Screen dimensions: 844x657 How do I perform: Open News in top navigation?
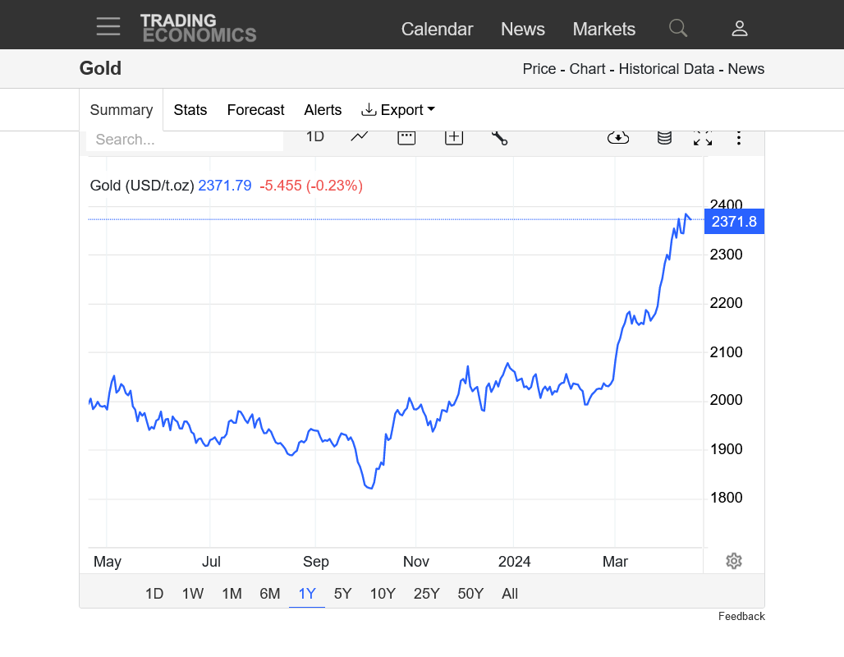coord(523,29)
